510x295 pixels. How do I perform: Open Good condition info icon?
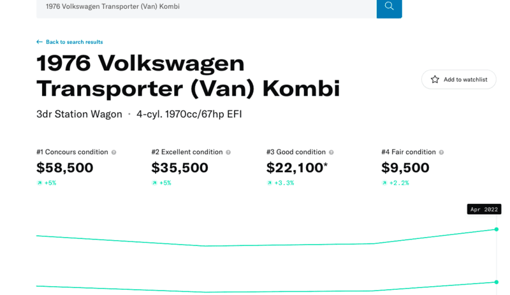(x=331, y=152)
